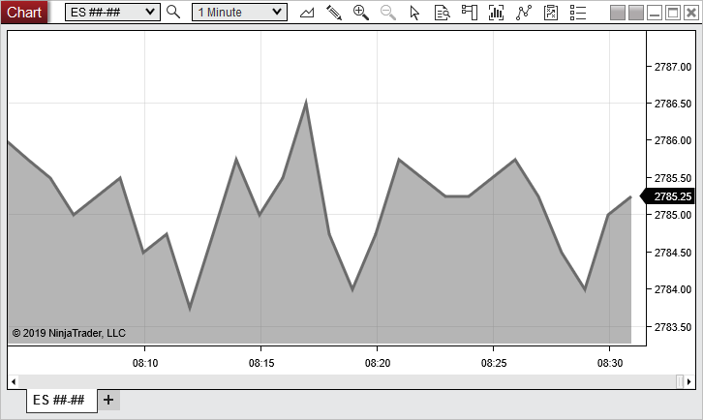Open the drawing tools pencil icon
The height and width of the screenshot is (420, 703).
pos(334,13)
